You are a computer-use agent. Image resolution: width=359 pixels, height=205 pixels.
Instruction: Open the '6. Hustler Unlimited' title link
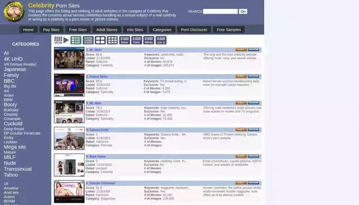100,183
